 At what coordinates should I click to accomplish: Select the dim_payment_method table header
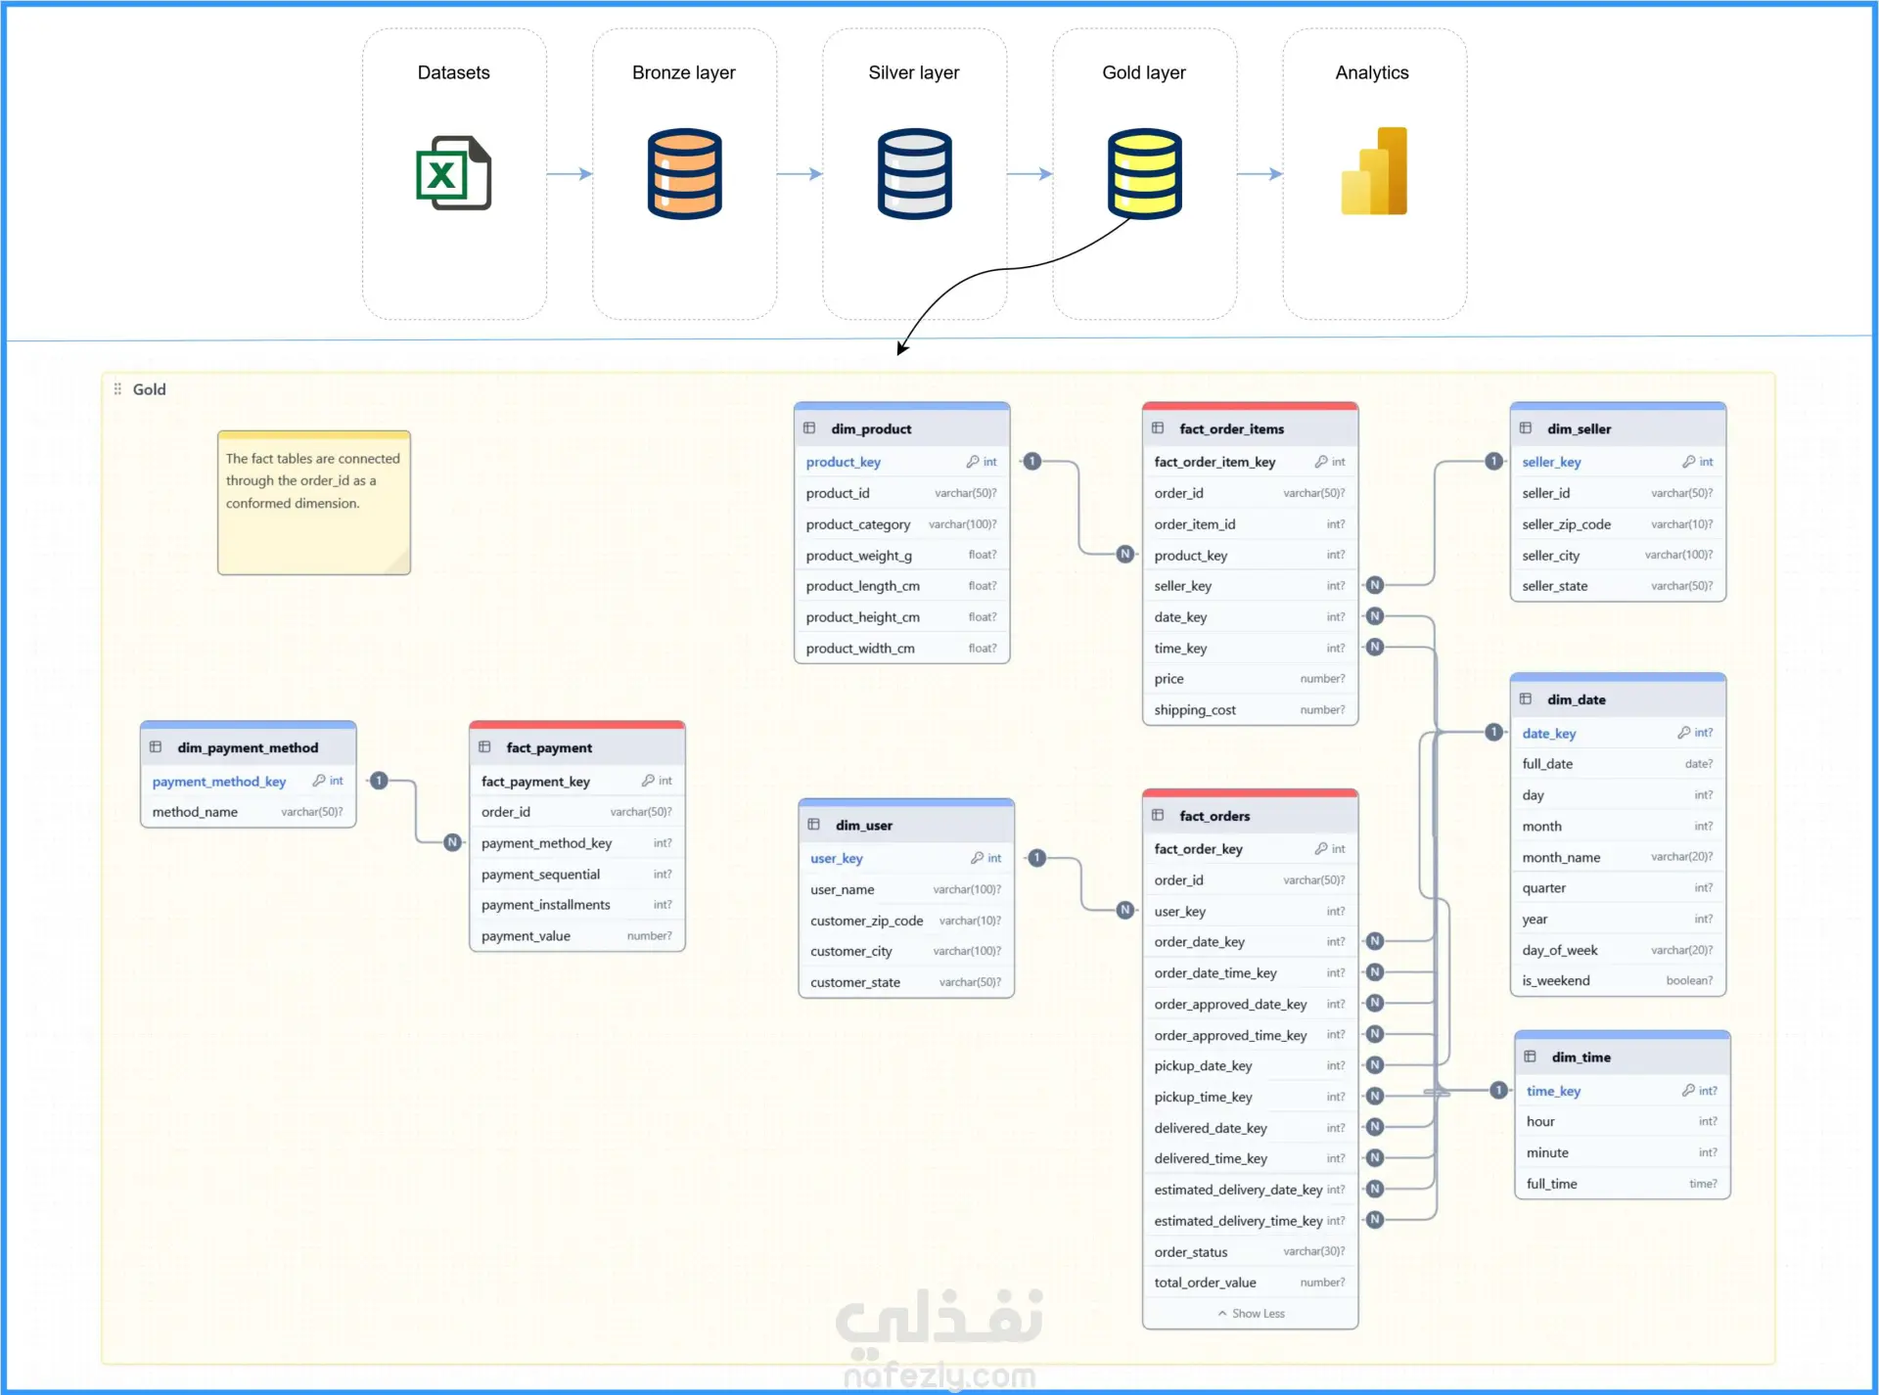(x=248, y=747)
